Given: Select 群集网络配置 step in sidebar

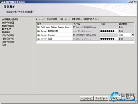Looking at the screenshot, I should pos(8,26).
